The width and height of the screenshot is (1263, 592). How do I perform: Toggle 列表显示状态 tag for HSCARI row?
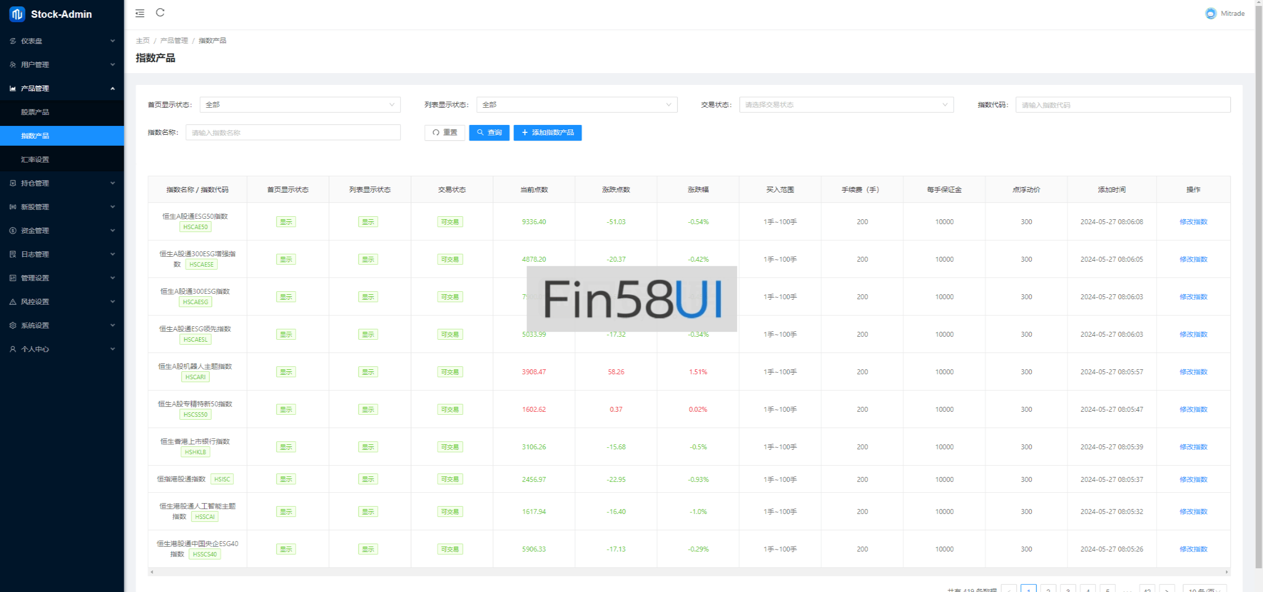tap(368, 372)
